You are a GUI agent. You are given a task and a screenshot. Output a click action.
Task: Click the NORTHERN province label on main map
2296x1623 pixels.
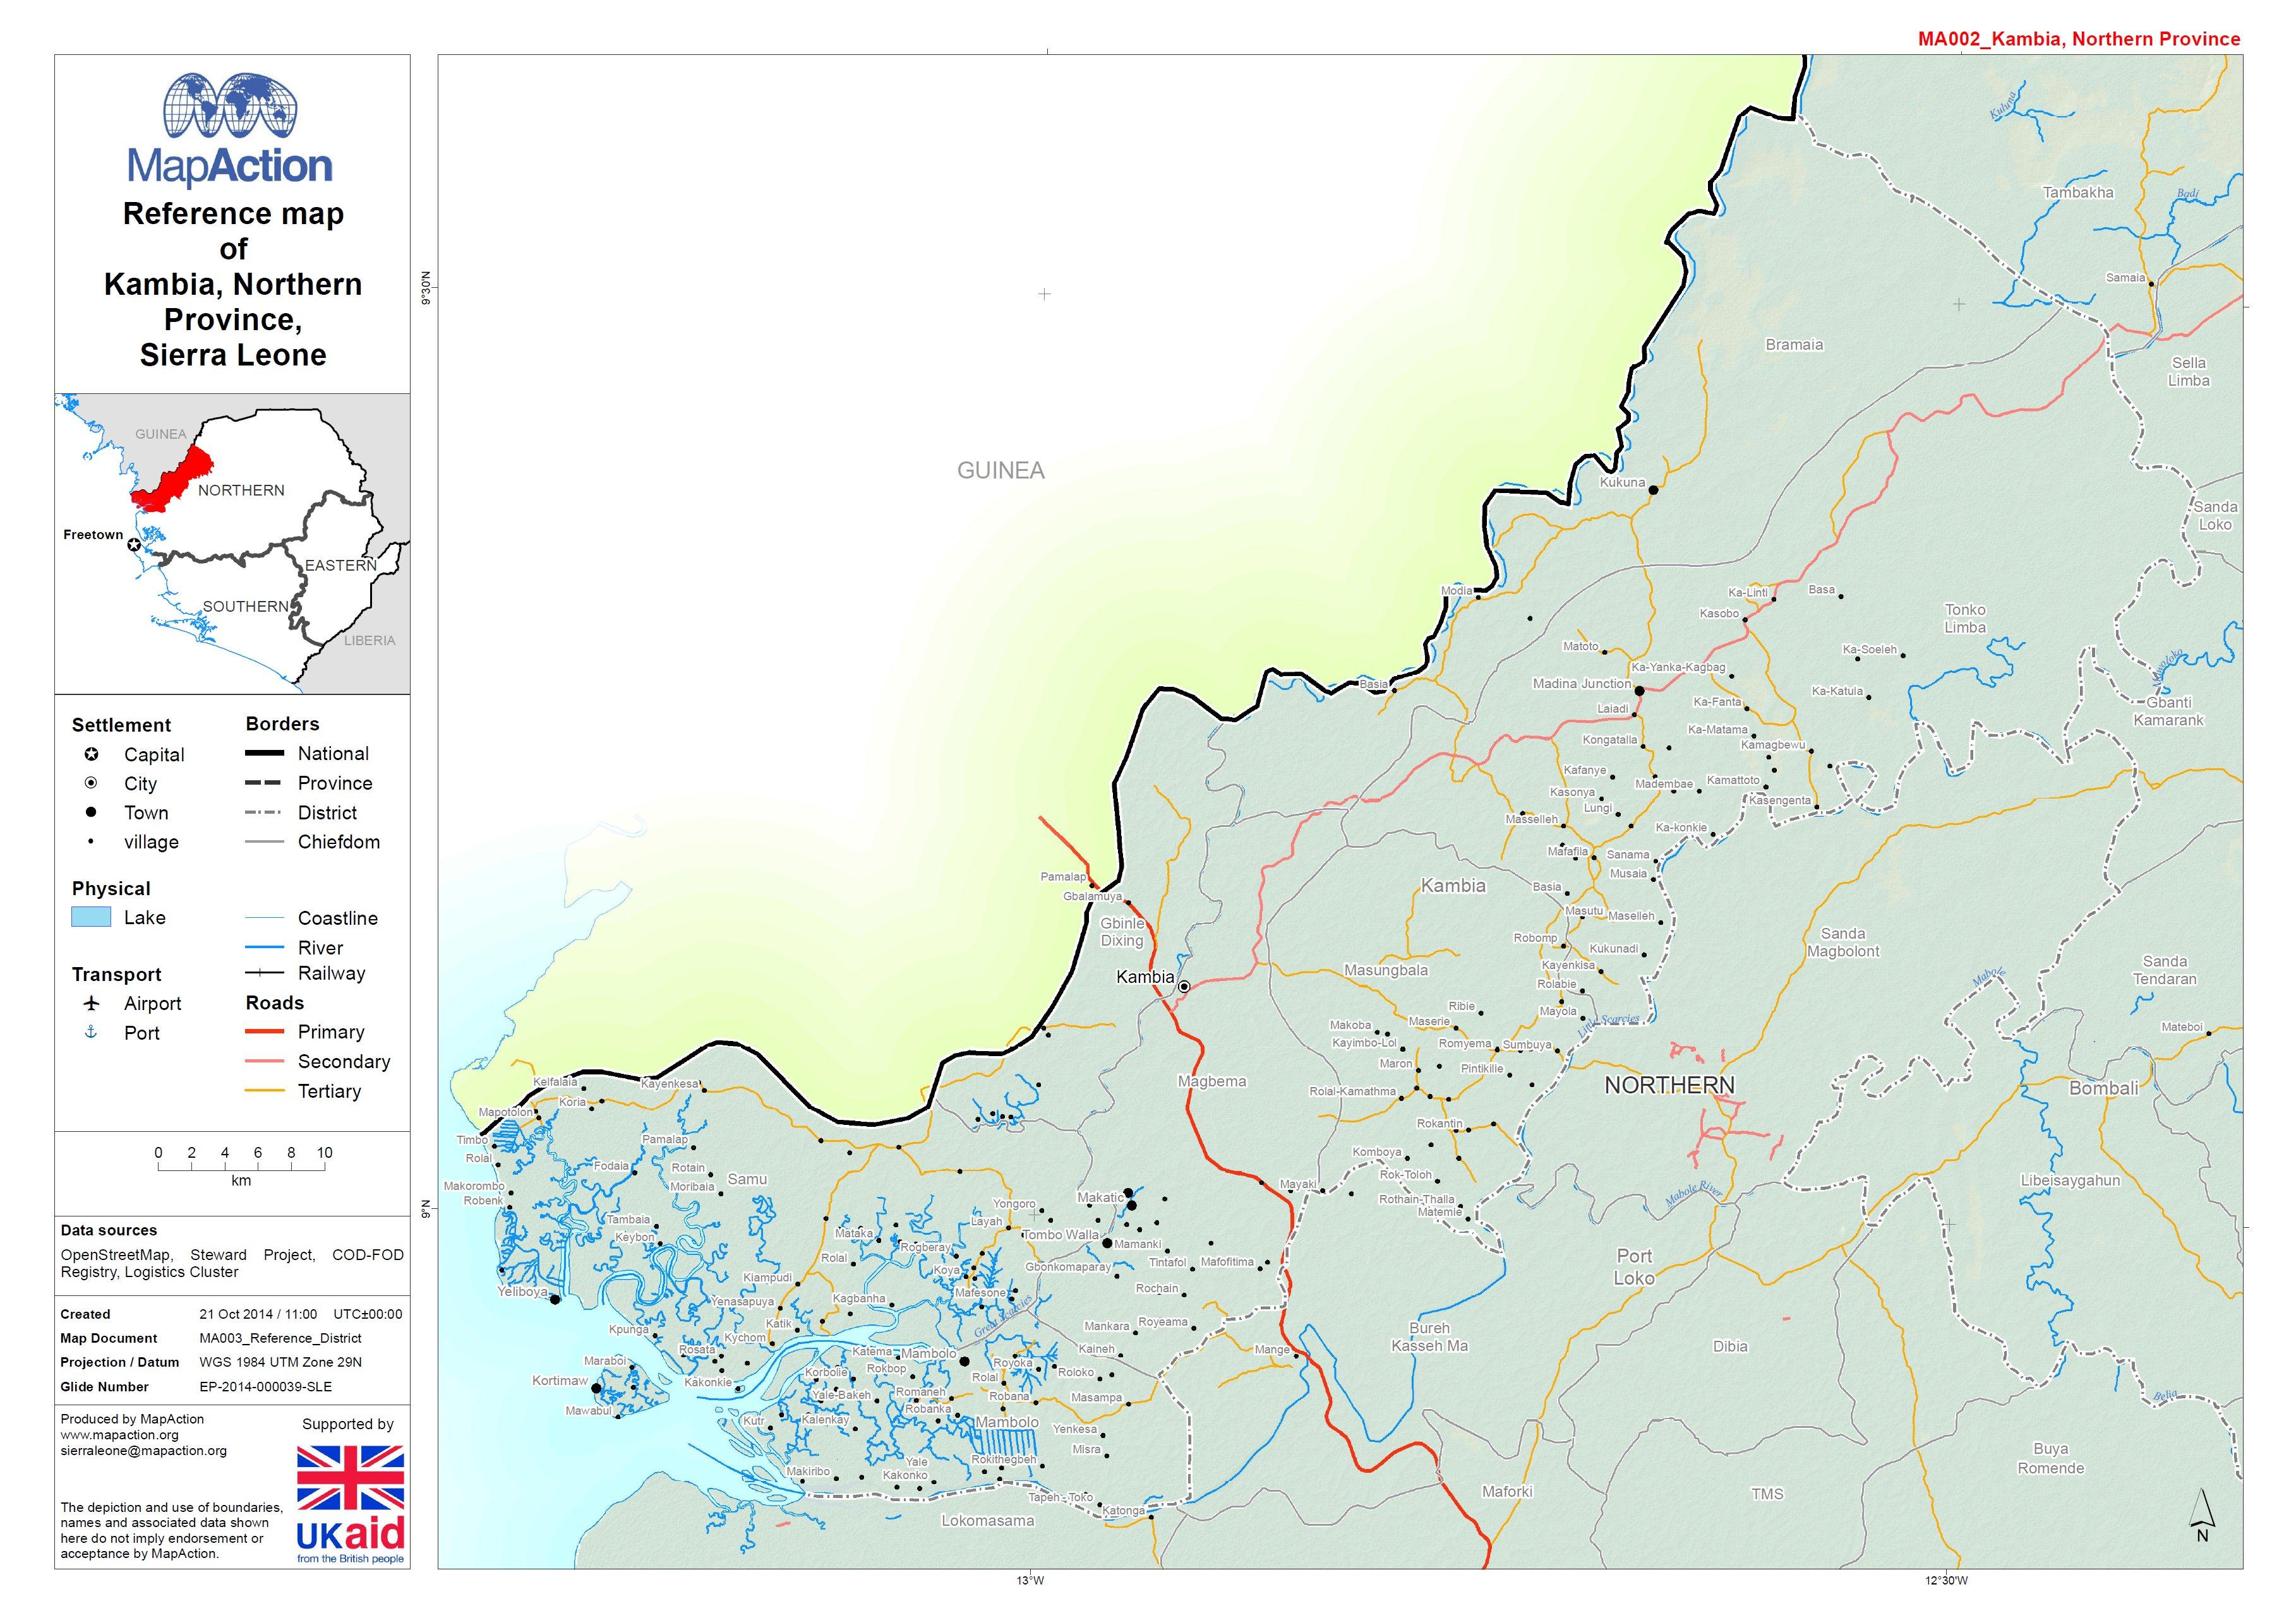click(1670, 1085)
